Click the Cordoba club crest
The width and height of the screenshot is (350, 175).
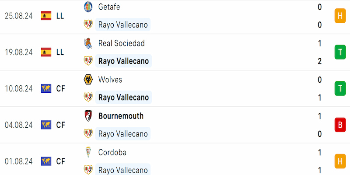(x=88, y=152)
